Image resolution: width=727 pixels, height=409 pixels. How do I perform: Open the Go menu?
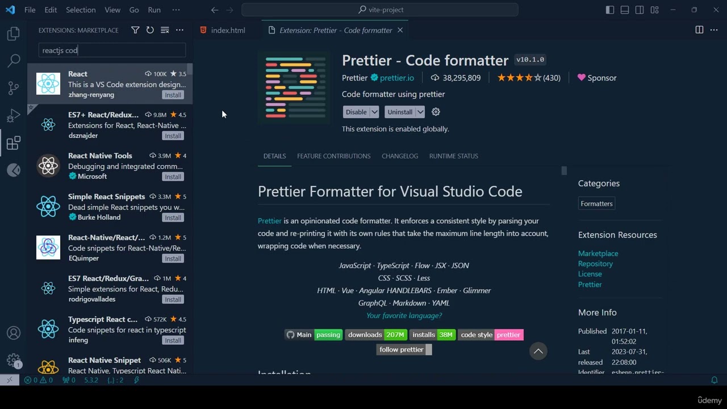(x=134, y=10)
